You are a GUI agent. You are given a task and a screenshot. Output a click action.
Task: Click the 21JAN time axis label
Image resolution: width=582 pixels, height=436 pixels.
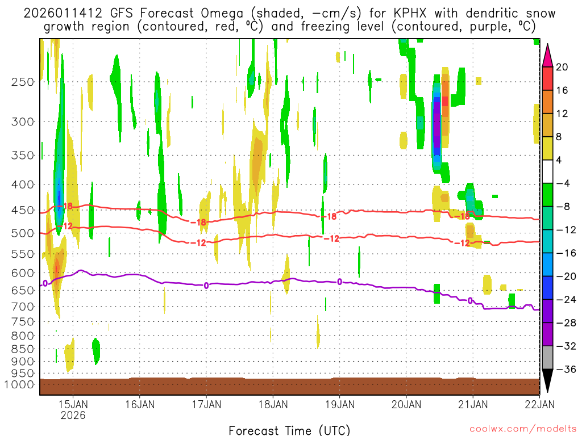tap(473, 404)
